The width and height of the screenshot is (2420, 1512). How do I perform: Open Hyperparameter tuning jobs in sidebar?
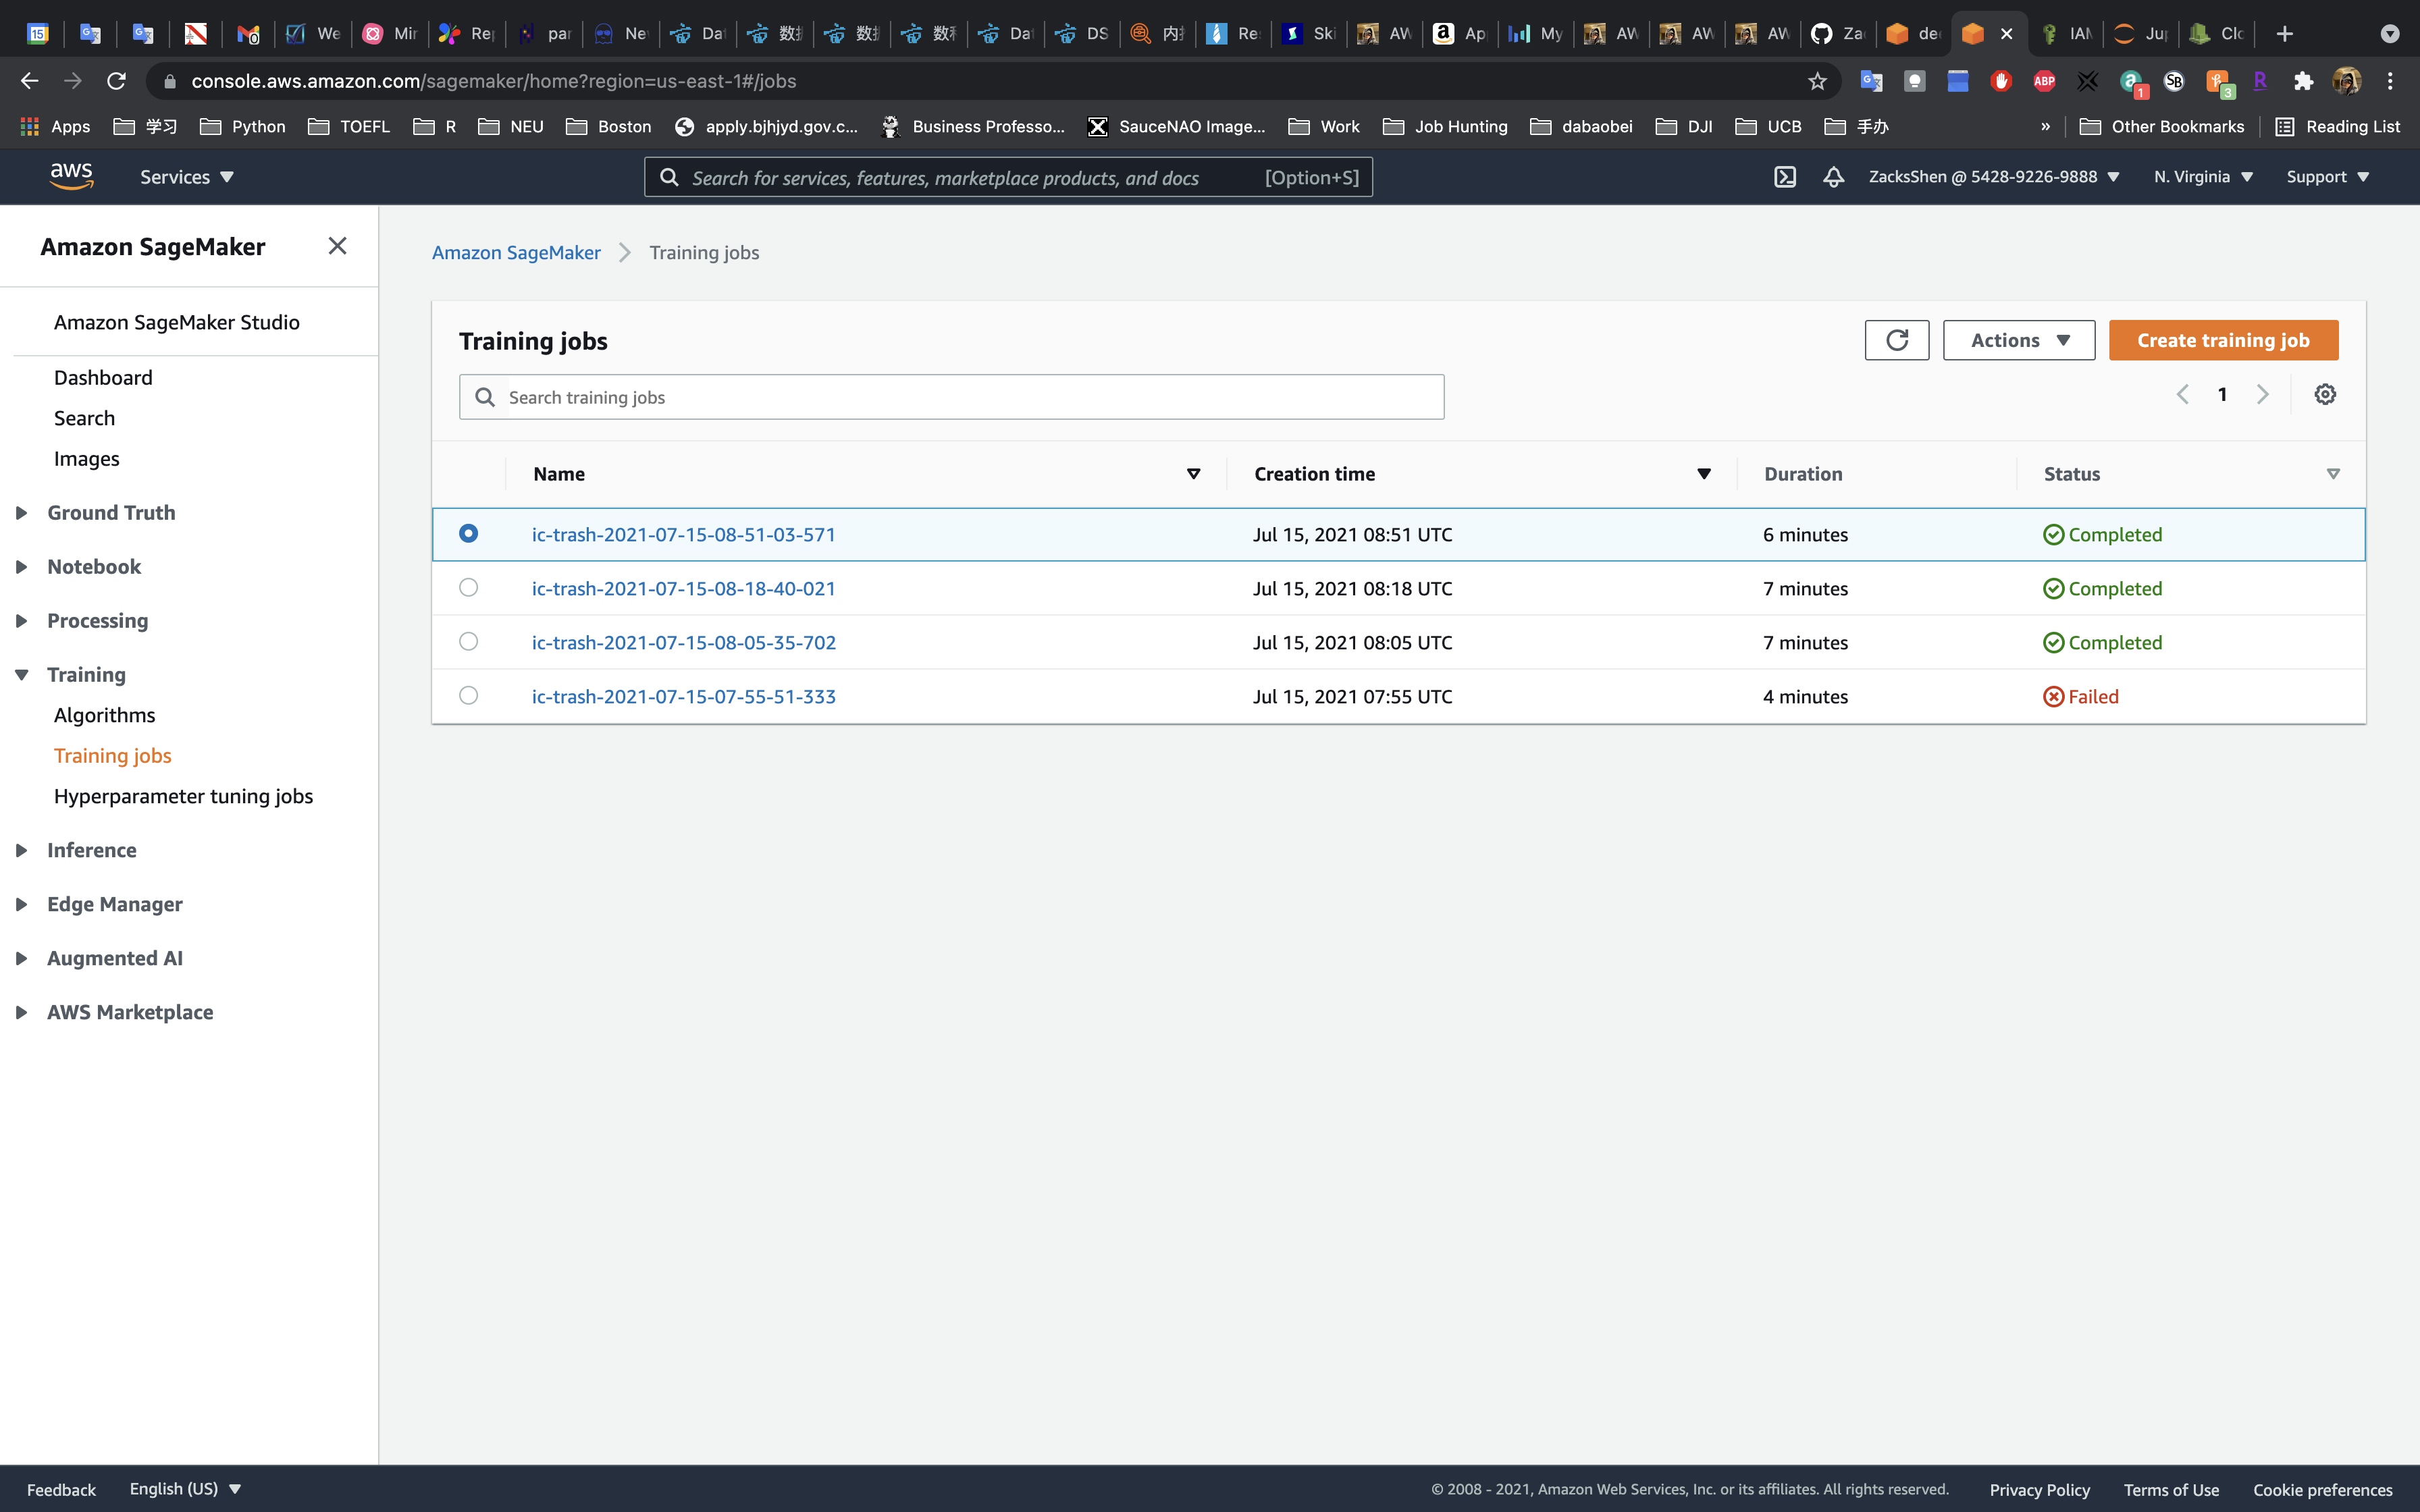click(x=183, y=796)
